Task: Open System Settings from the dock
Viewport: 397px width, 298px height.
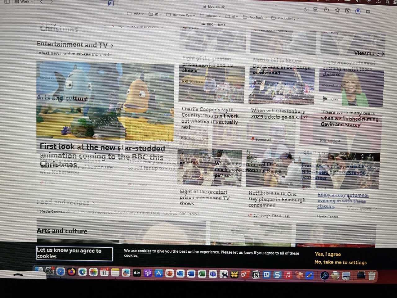Action: point(50,271)
